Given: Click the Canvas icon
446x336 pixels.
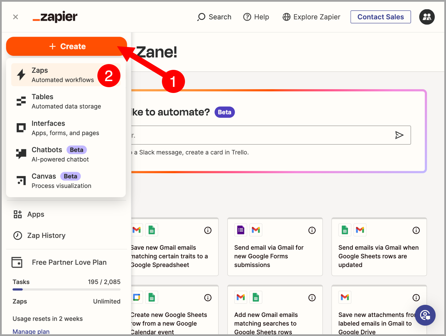Looking at the screenshot, I should pos(21,180).
